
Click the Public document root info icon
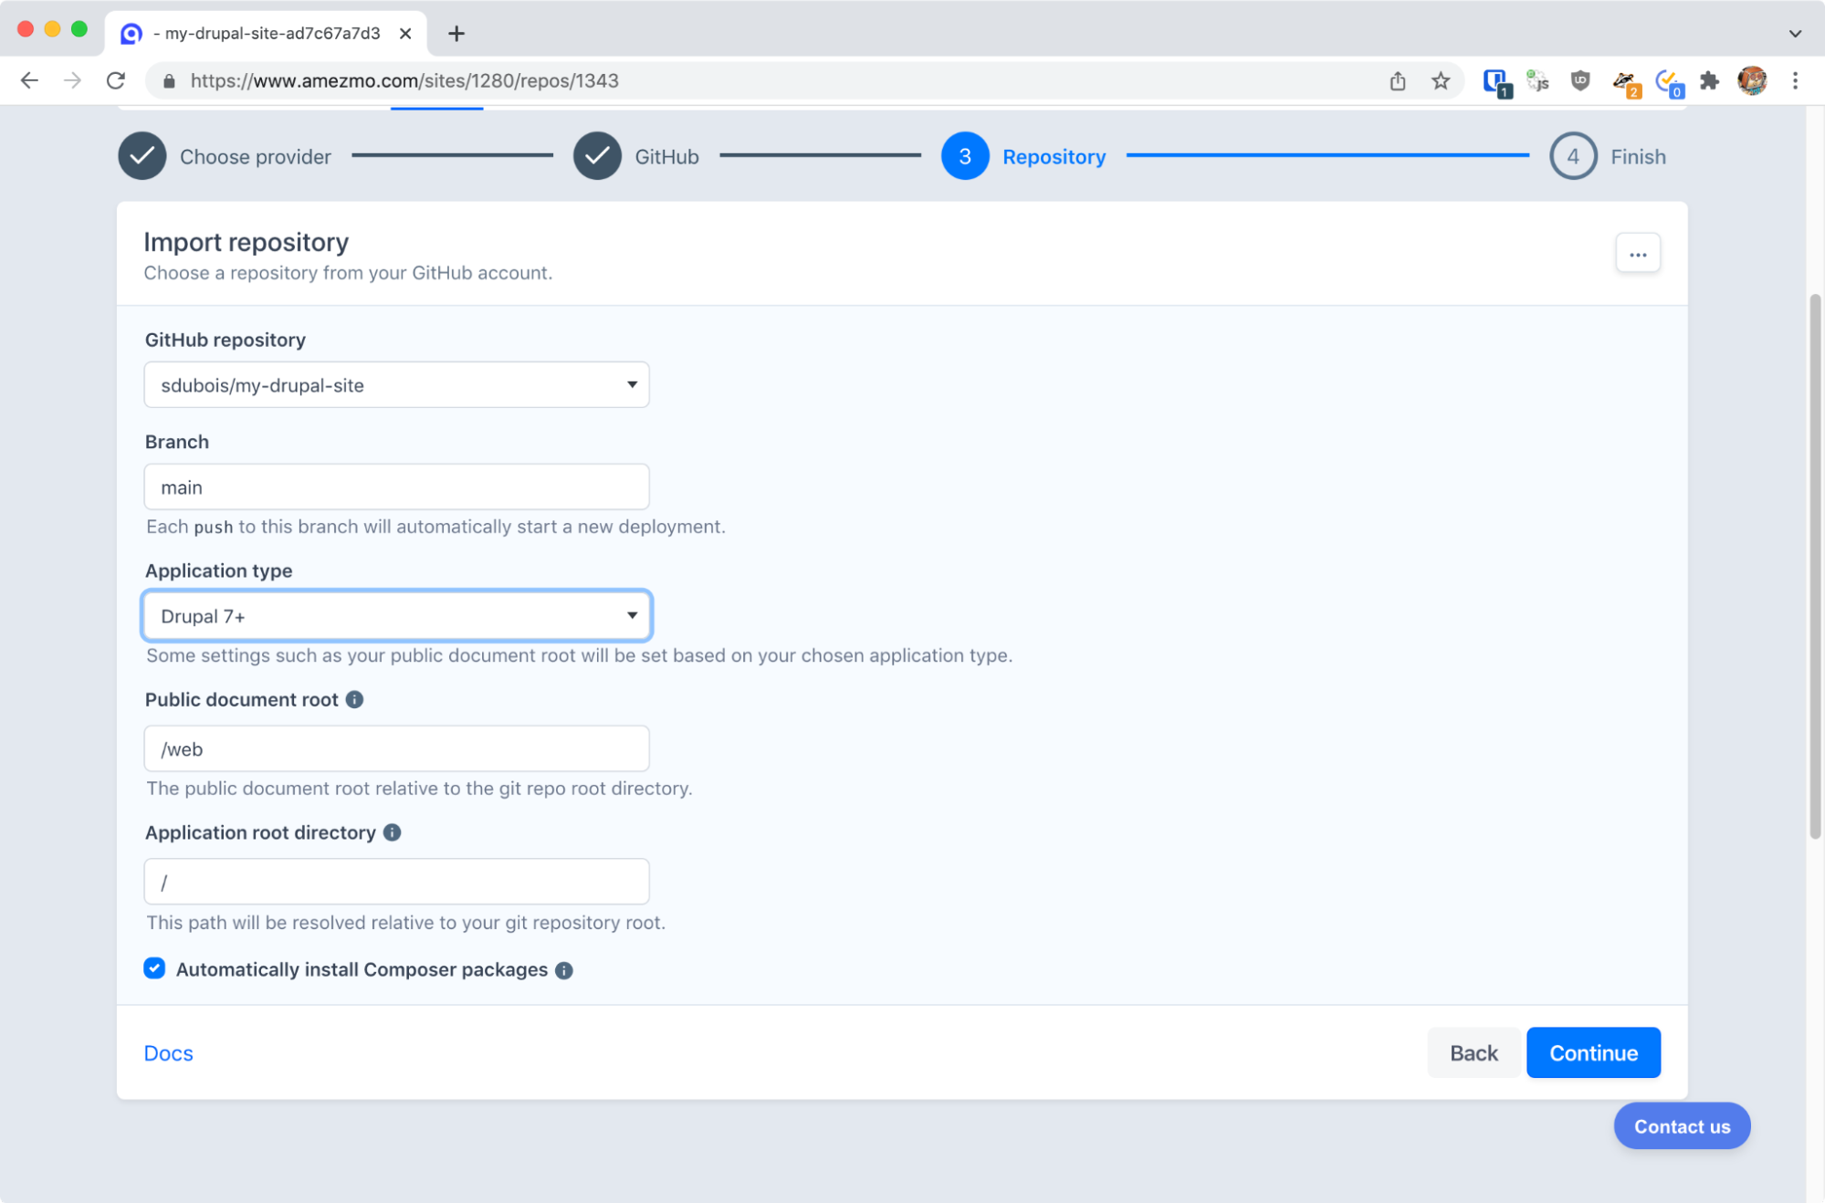point(355,700)
